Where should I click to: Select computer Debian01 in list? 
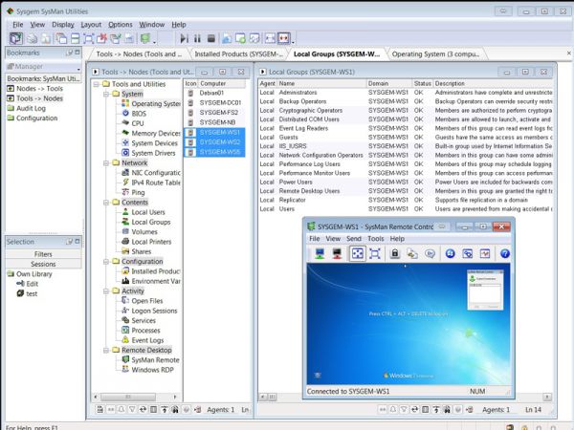pos(211,93)
